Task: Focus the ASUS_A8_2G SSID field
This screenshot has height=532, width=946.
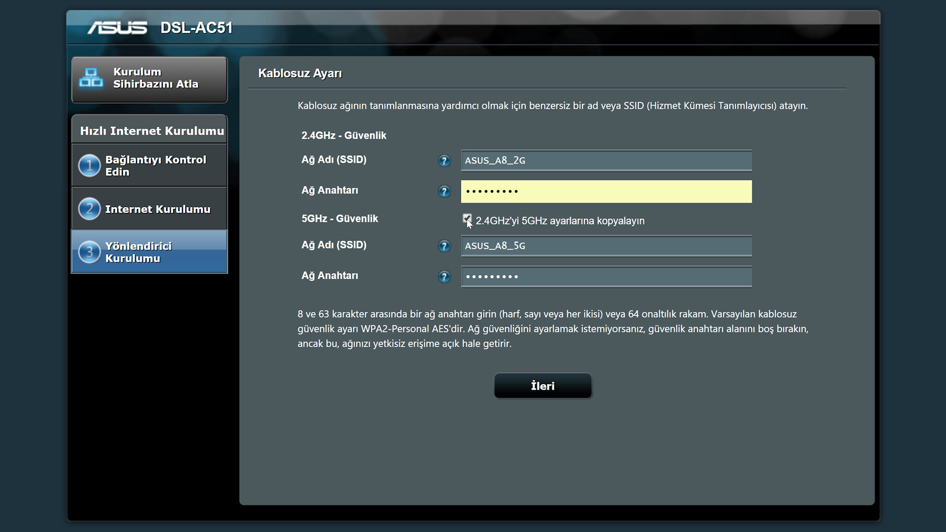Action: click(x=606, y=161)
